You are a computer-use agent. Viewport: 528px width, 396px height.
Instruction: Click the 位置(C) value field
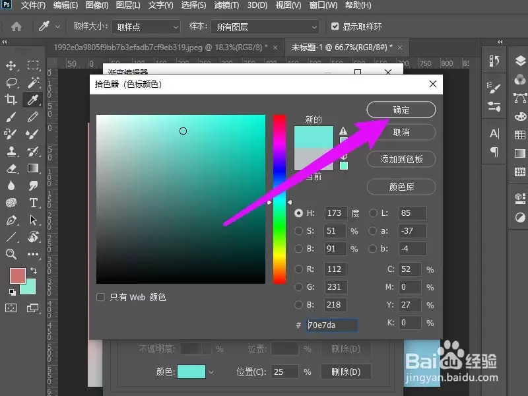(284, 372)
